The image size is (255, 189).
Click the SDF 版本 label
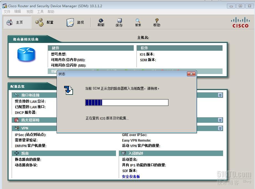[130, 171]
